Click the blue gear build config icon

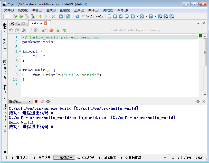(x=77, y=16)
